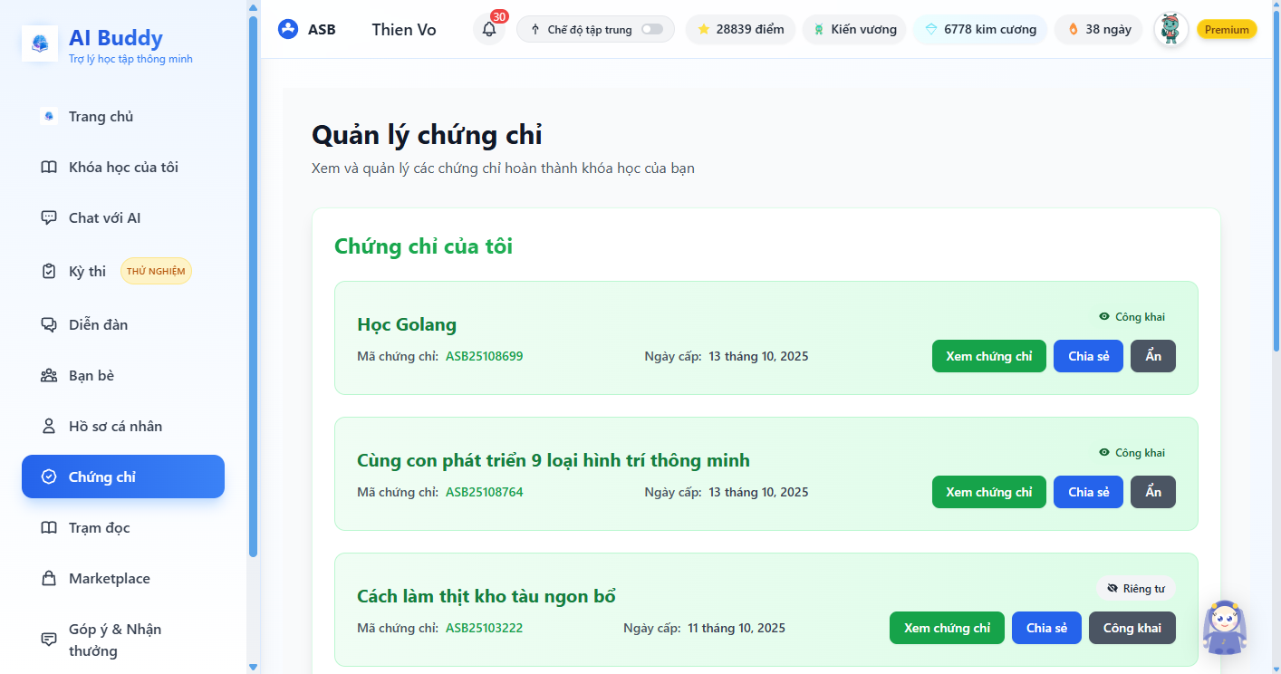Chia sẻ Cùng con phát triển certificate
Screen dimensions: 1281x674
pos(1089,492)
